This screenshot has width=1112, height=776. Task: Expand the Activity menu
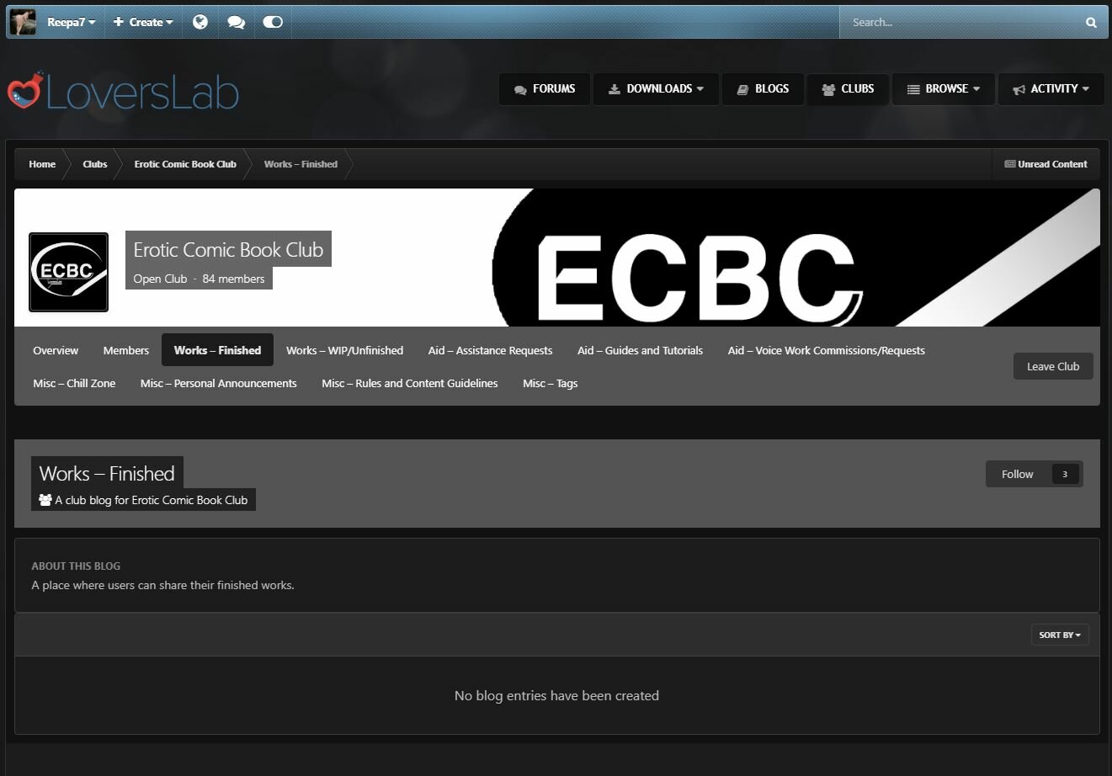point(1051,88)
